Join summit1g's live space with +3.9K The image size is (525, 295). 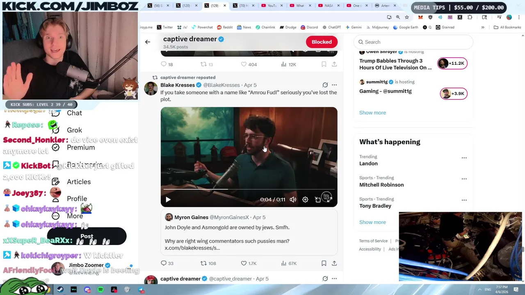[x=453, y=93]
